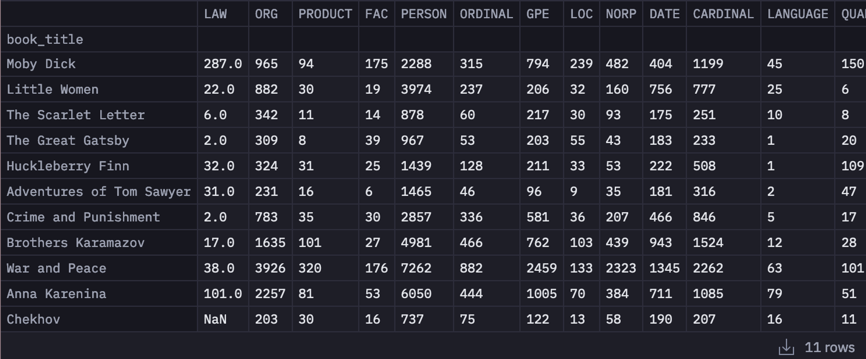Click the NORP column header

tap(621, 14)
